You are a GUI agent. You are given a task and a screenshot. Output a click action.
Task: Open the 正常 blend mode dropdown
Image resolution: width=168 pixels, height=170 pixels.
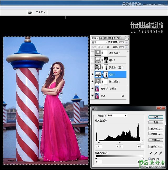tap(99, 42)
